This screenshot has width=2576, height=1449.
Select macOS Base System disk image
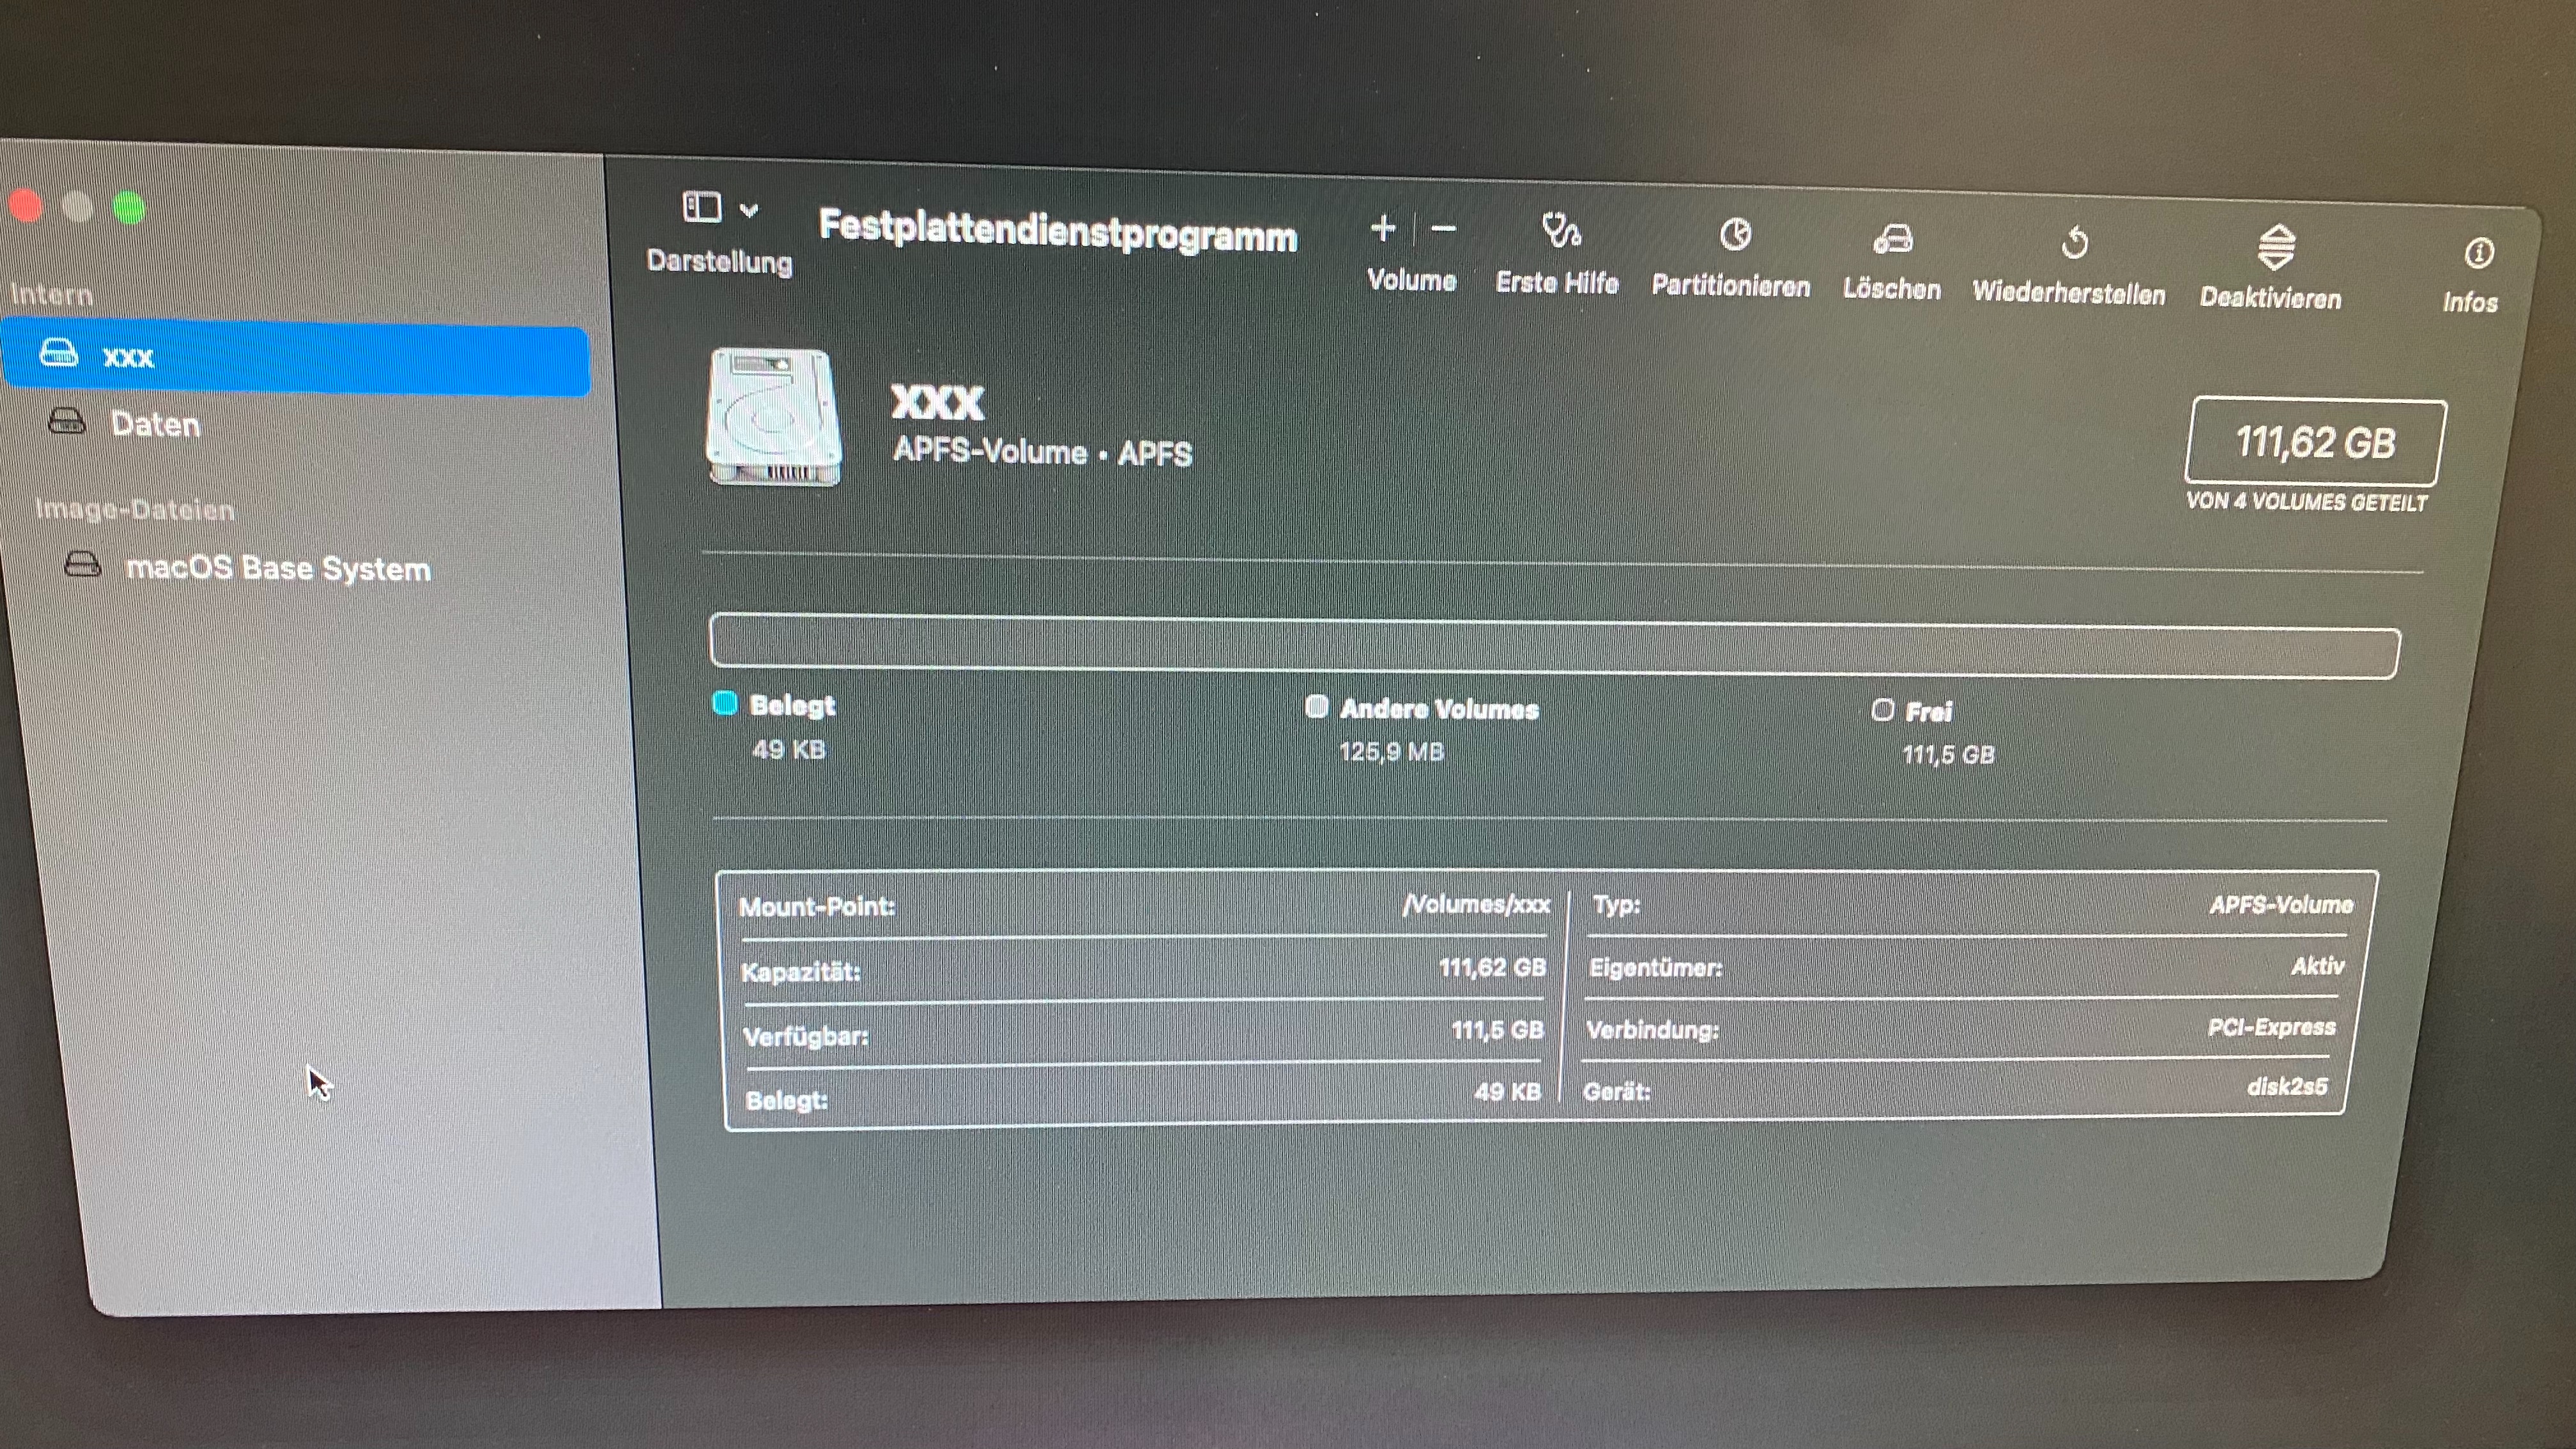coord(278,568)
